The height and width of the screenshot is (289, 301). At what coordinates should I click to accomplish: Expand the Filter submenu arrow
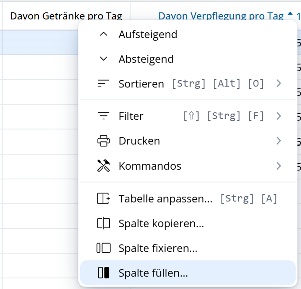click(278, 116)
